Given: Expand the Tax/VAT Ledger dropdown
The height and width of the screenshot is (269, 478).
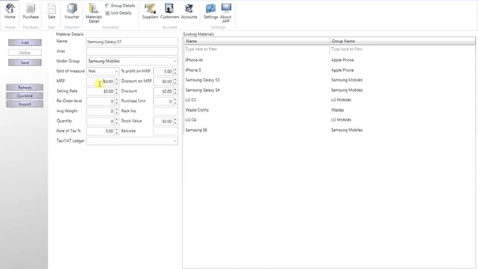Looking at the screenshot, I should (175, 141).
